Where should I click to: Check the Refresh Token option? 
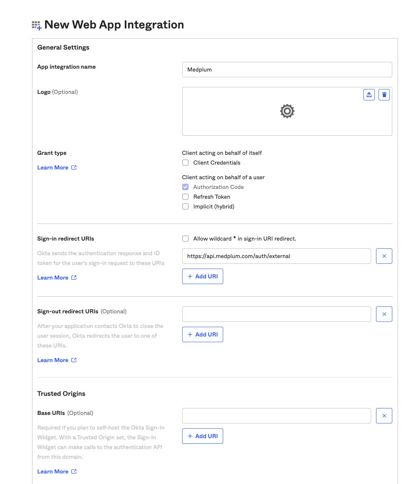[x=185, y=197]
